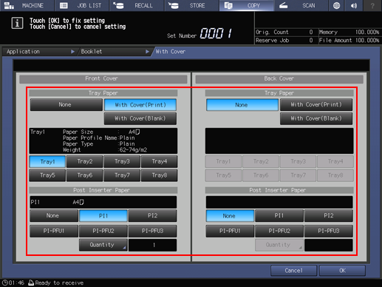Select Tray1 for Front Cover

[x=47, y=162]
